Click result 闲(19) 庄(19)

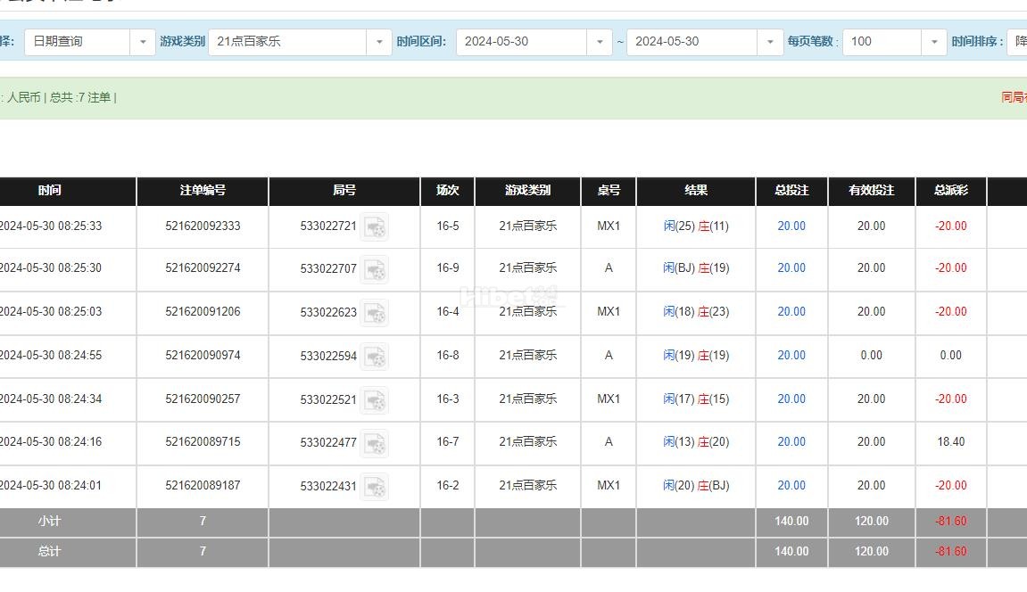click(x=696, y=356)
